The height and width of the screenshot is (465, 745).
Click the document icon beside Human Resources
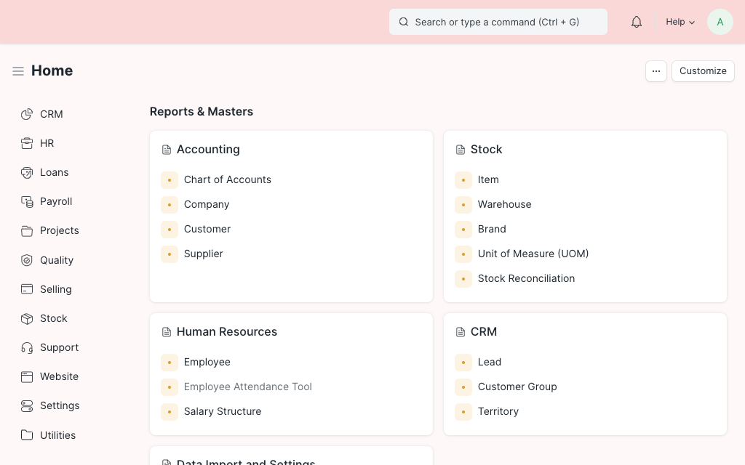167,332
